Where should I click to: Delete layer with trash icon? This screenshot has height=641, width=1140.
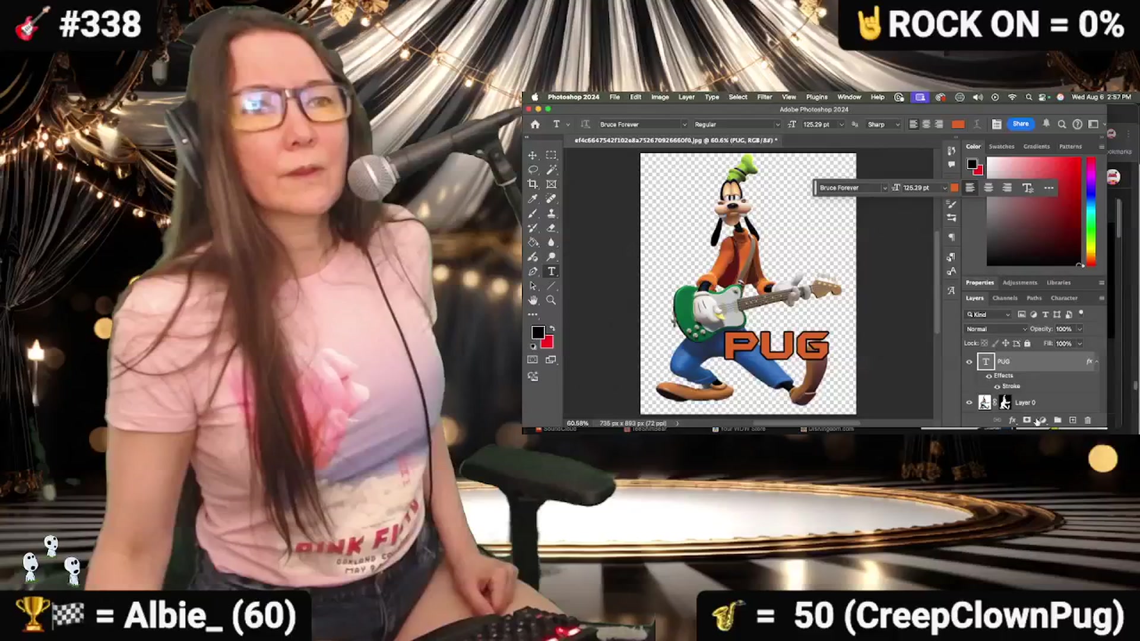tap(1088, 420)
